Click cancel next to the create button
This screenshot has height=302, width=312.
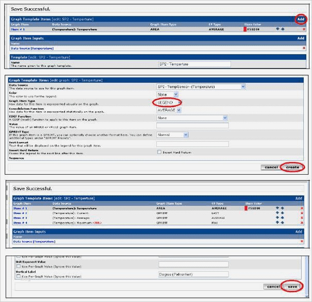(271, 167)
